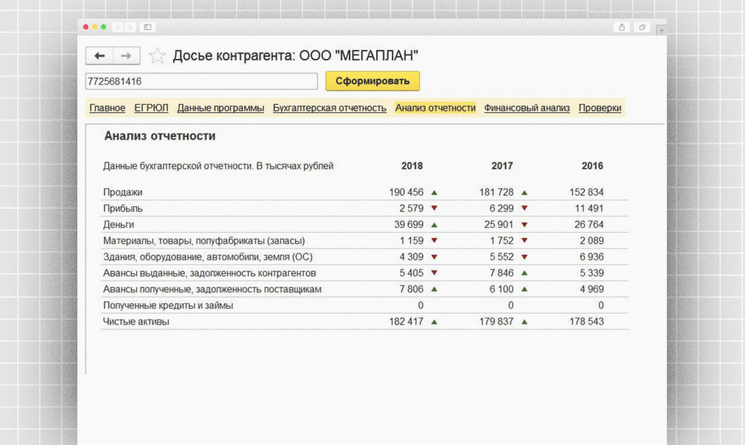
Task: Select the Прибыль row label
Action: click(122, 209)
